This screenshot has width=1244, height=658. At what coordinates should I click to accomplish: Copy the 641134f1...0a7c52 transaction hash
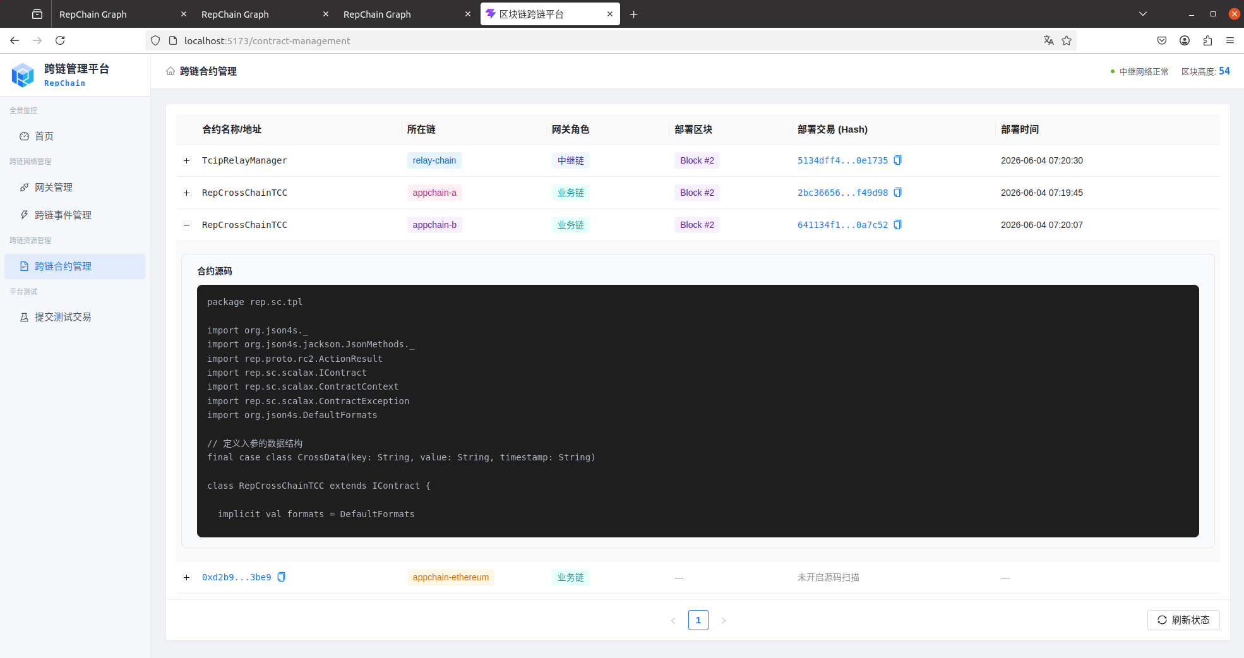[x=897, y=225]
